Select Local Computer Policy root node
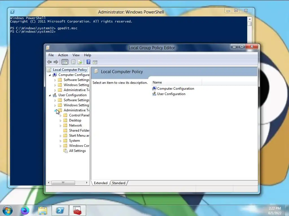 pyautogui.click(x=70, y=70)
